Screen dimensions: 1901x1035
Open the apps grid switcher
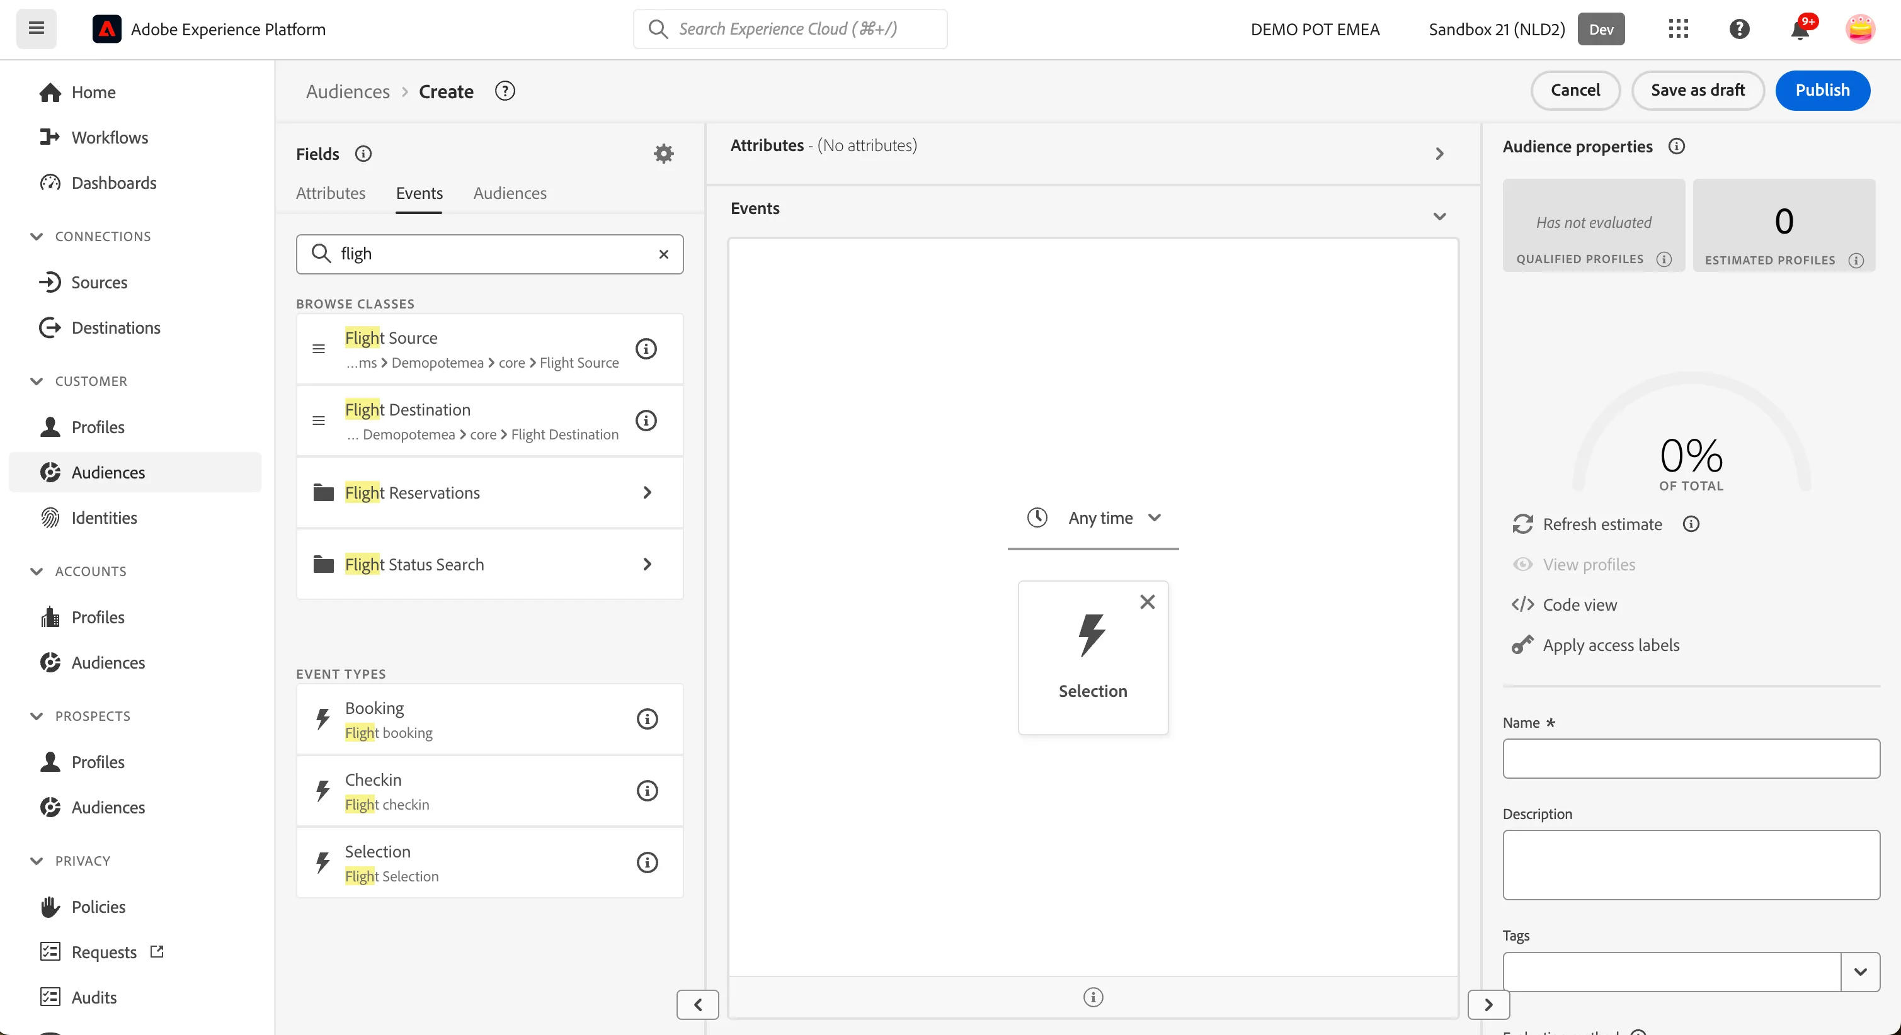[x=1678, y=29]
